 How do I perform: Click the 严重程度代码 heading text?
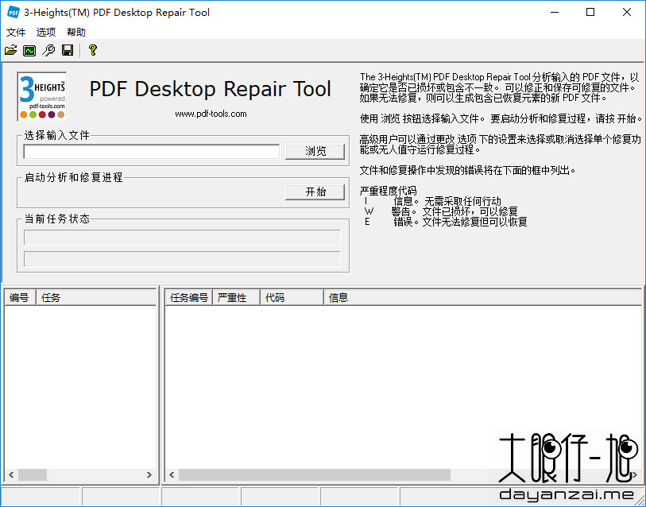pos(388,191)
